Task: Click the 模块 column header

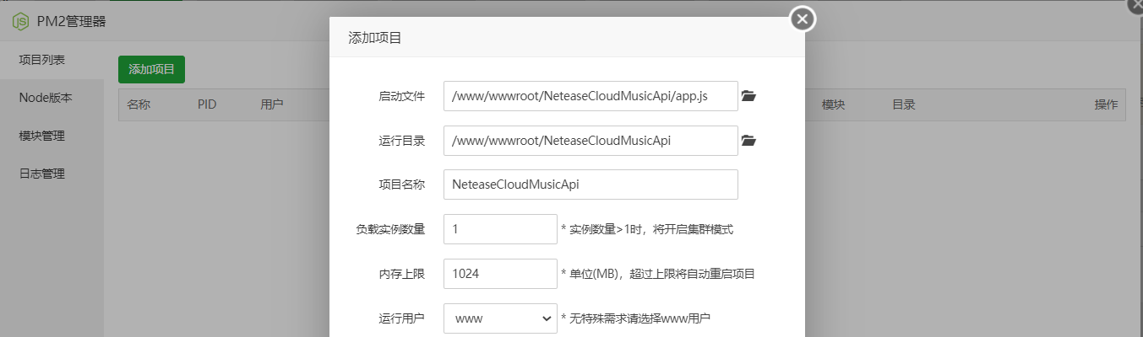Action: [833, 105]
